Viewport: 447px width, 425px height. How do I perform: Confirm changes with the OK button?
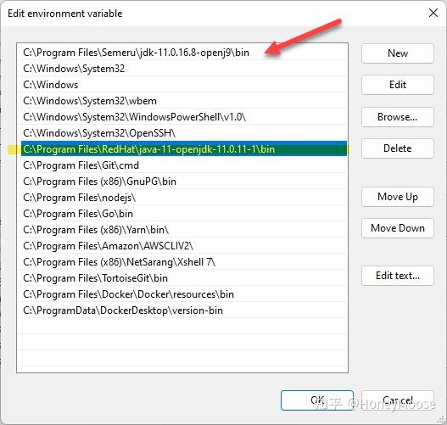click(317, 400)
